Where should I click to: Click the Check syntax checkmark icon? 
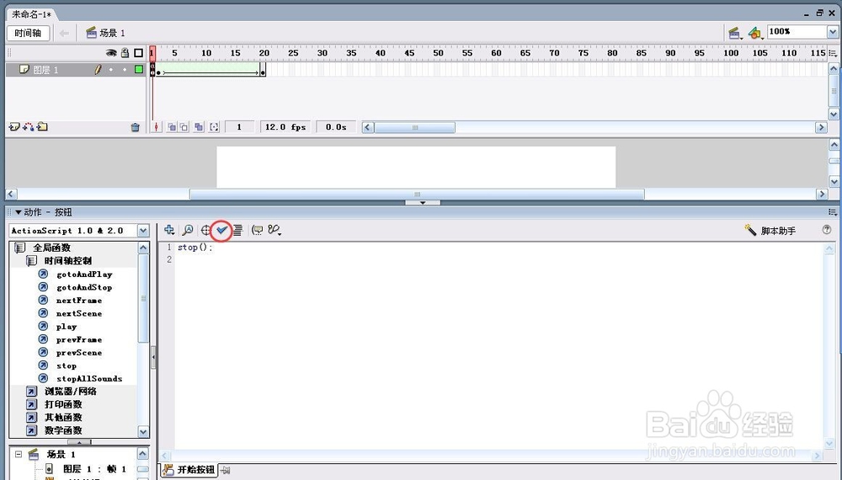pyautogui.click(x=221, y=231)
